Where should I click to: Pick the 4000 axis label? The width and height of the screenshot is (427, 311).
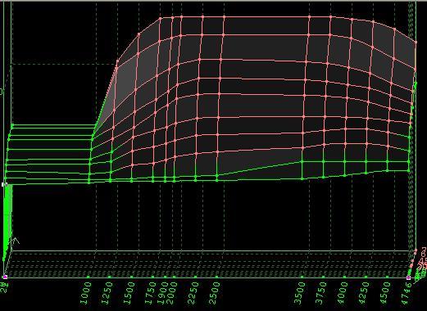(343, 293)
